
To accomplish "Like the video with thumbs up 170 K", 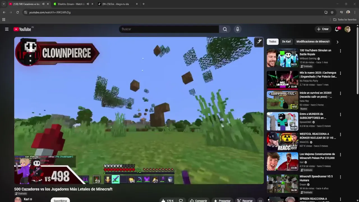I will point(167,201).
